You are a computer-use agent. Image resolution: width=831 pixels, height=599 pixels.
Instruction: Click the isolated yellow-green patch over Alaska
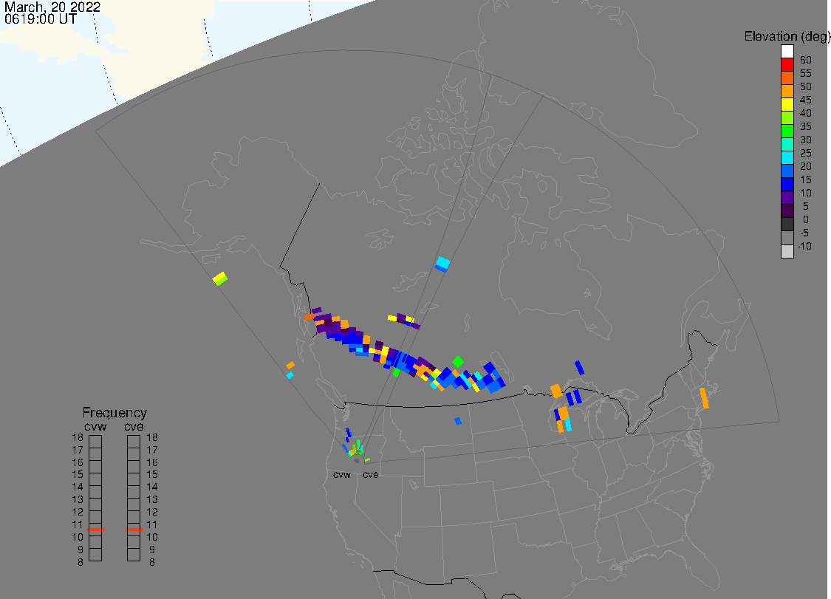point(220,278)
